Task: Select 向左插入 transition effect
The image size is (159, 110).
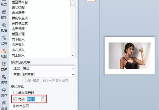Action: click(18, 45)
